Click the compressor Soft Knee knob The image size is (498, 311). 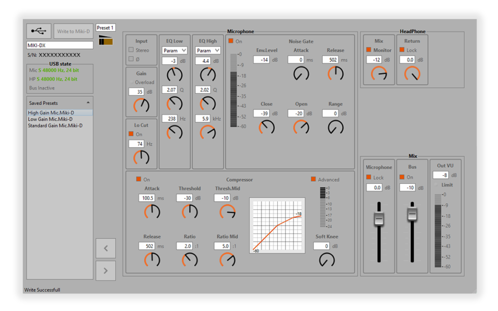coord(327,260)
